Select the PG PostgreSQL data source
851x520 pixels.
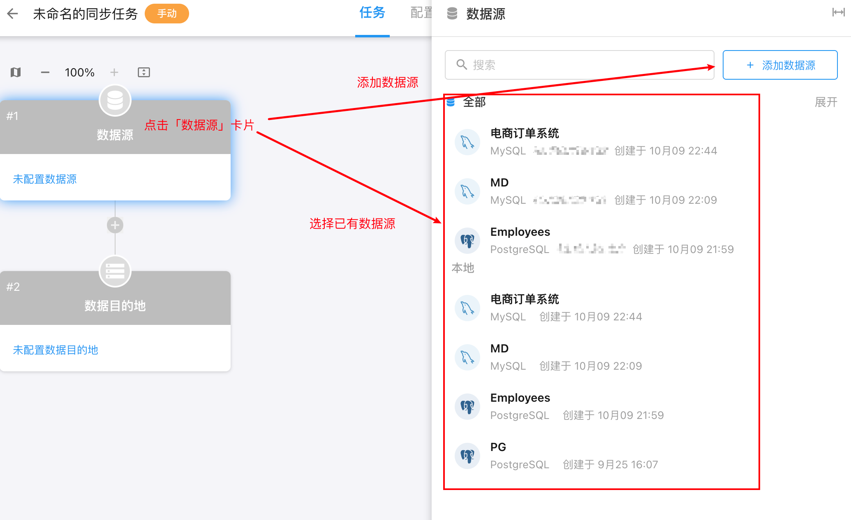coord(498,447)
